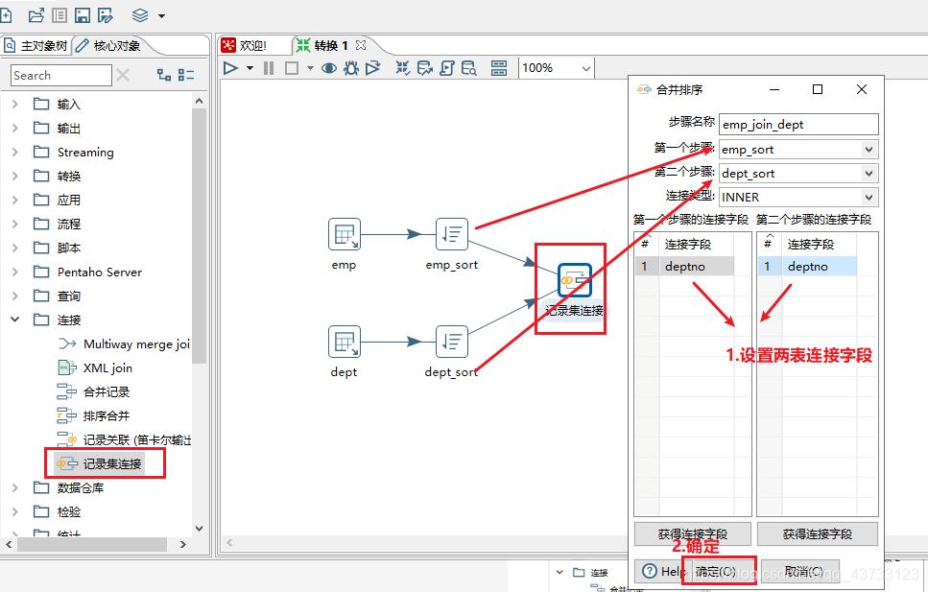Cancel with the 取消(C) button
Image resolution: width=928 pixels, height=592 pixels.
pyautogui.click(x=800, y=571)
